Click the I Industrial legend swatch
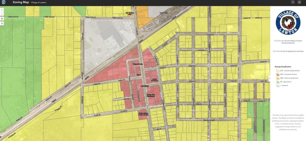306x141 pixels. (x=278, y=86)
